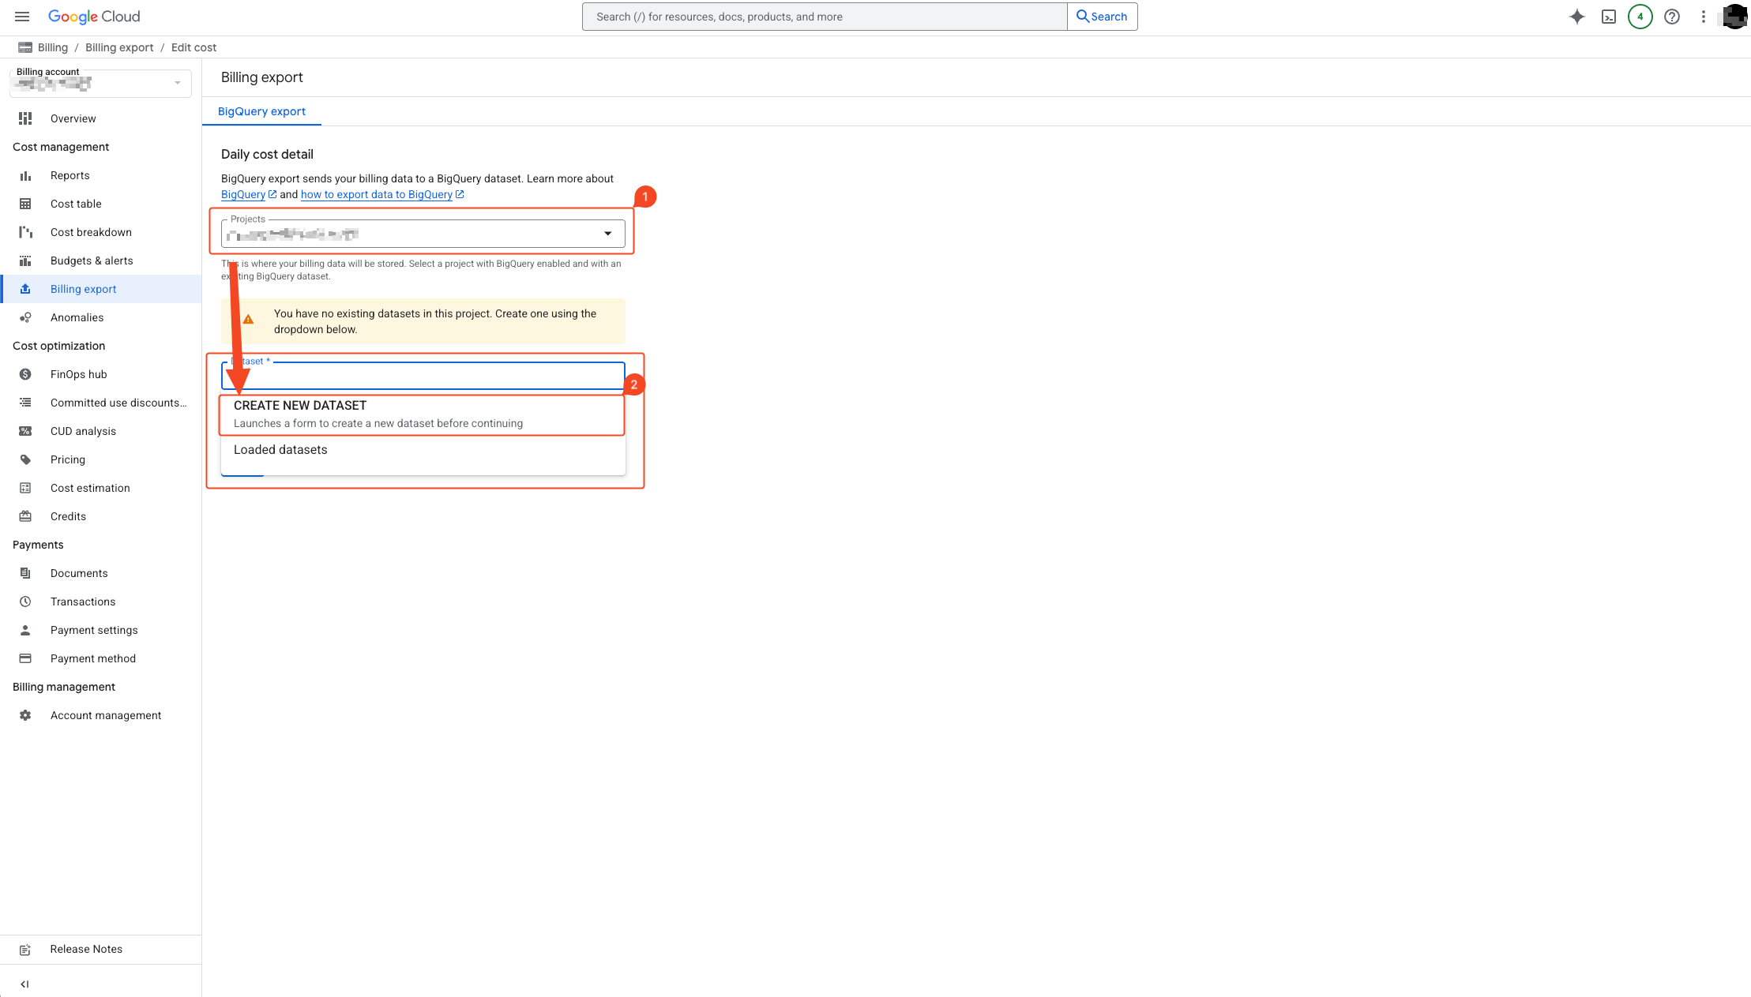The height and width of the screenshot is (997, 1751).
Task: Open the BigQuery documentation link
Action: pos(249,194)
